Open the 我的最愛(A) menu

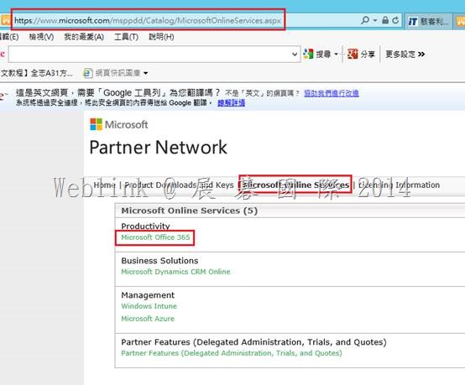84,37
